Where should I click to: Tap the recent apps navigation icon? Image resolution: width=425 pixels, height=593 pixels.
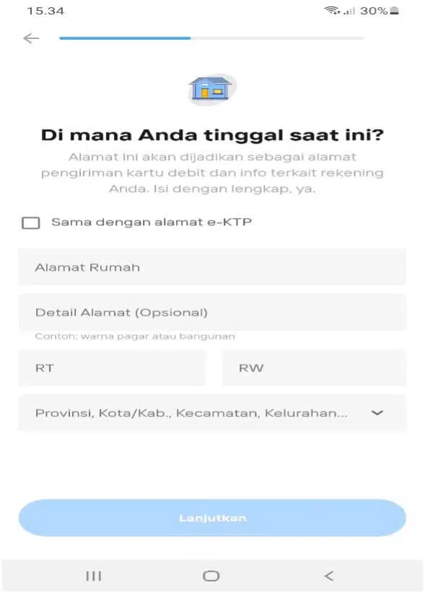click(93, 576)
